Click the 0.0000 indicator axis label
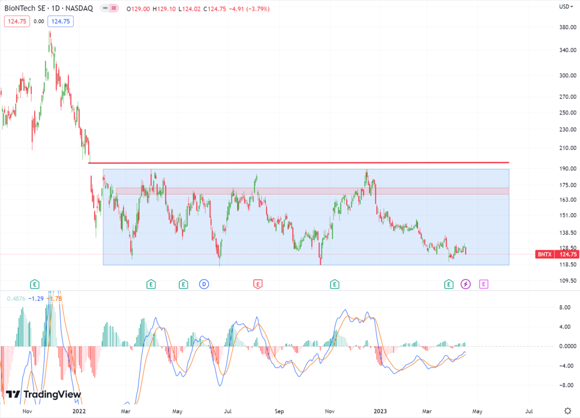Viewport: 580px width, 418px height. pos(568,346)
